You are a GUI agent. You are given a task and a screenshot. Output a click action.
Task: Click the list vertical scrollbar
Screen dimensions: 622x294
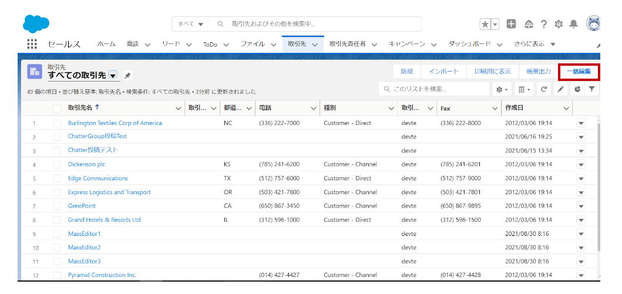click(598, 186)
